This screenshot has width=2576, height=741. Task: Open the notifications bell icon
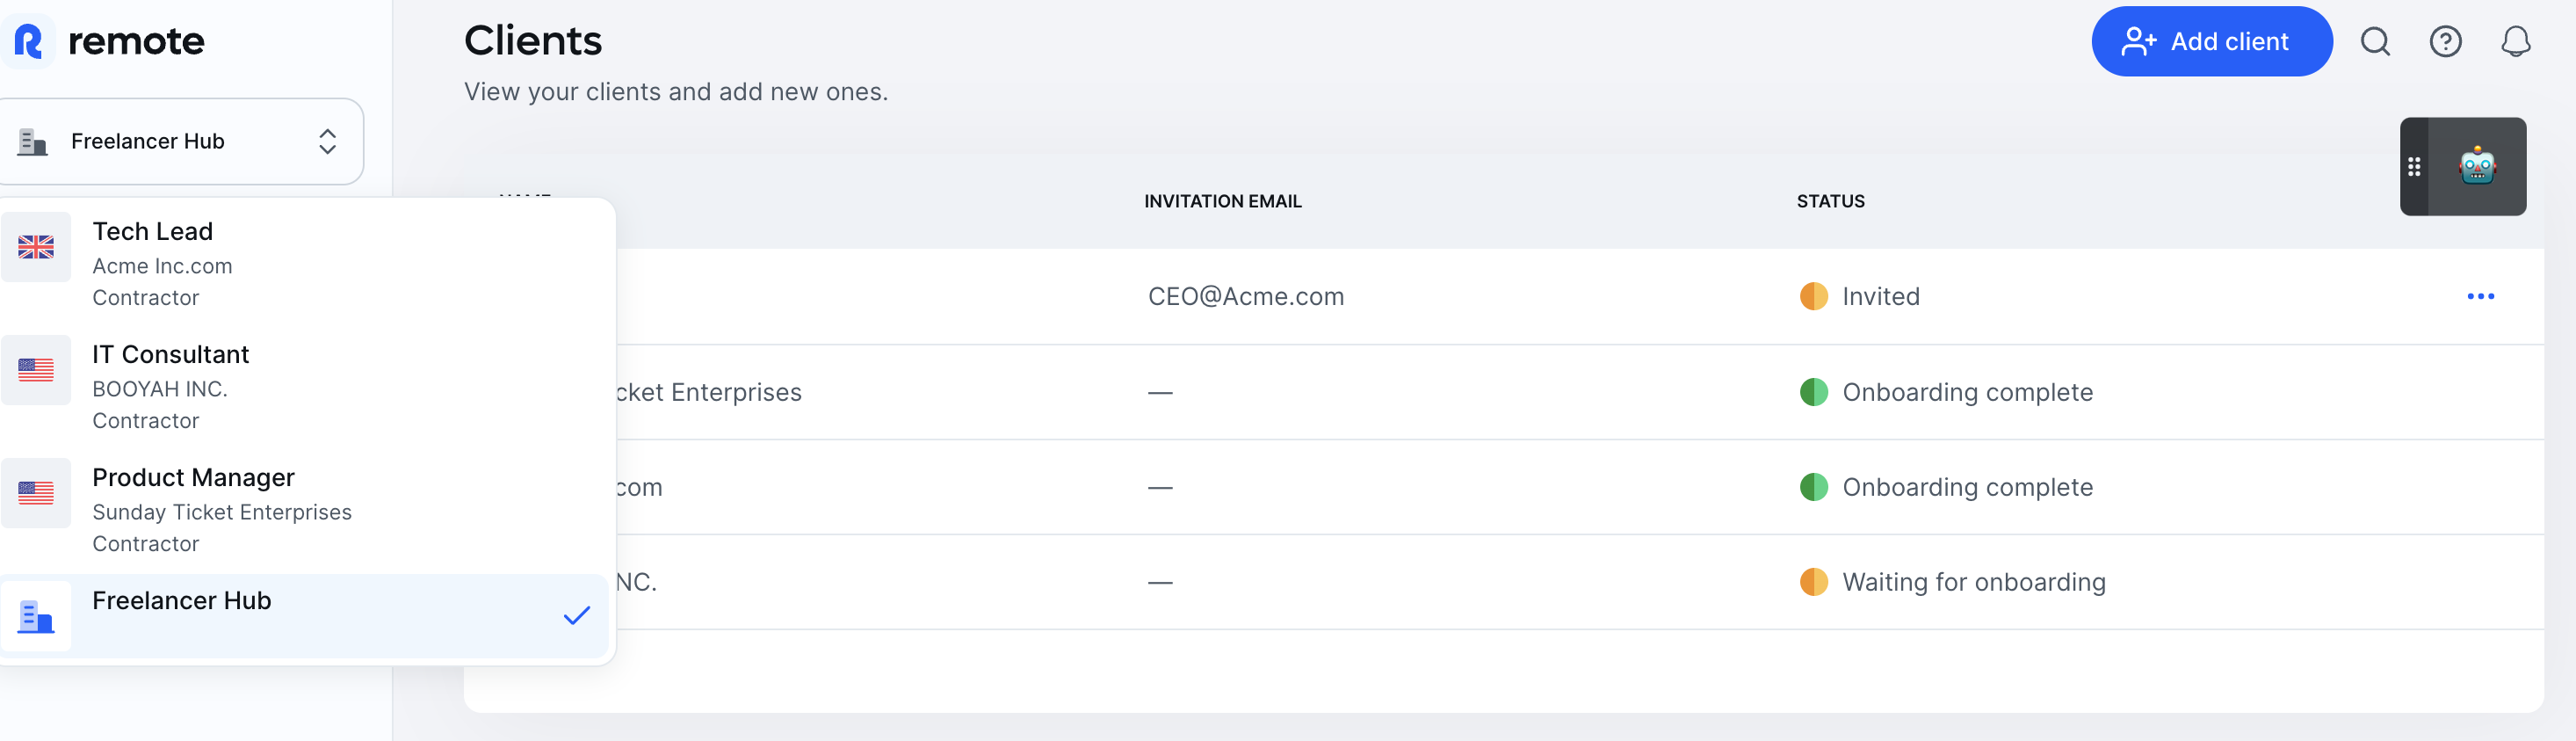(x=2515, y=42)
